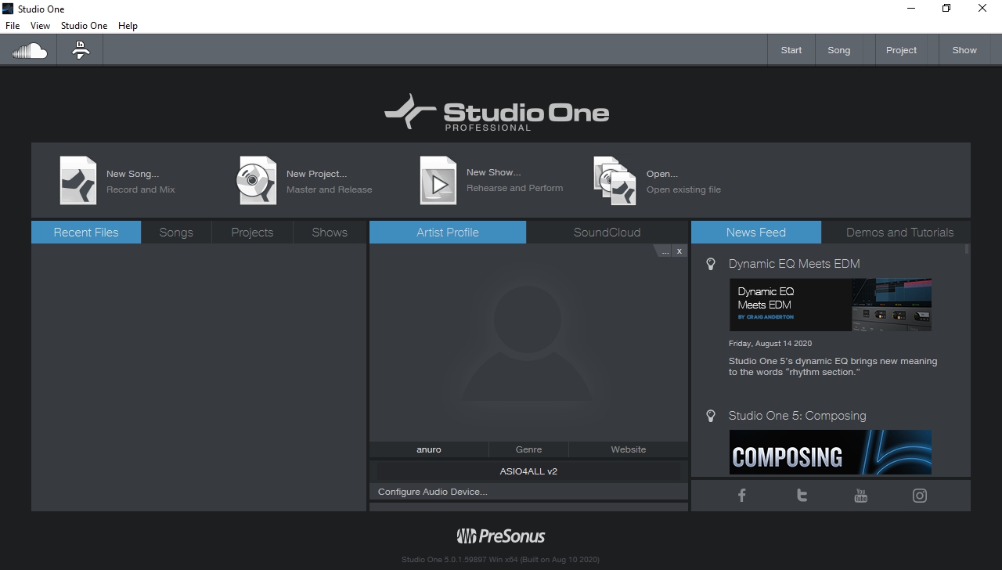Switch to the Songs tab
This screenshot has width=1002, height=570.
176,233
